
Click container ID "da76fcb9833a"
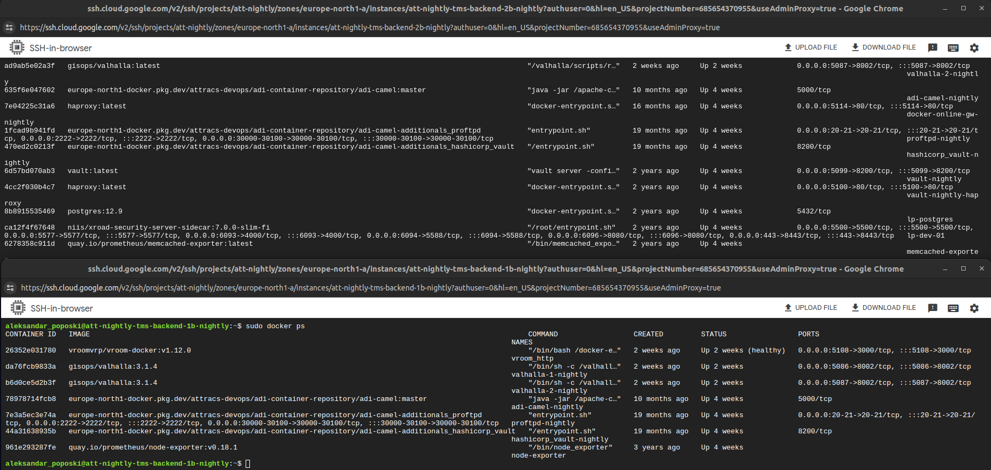pos(31,367)
